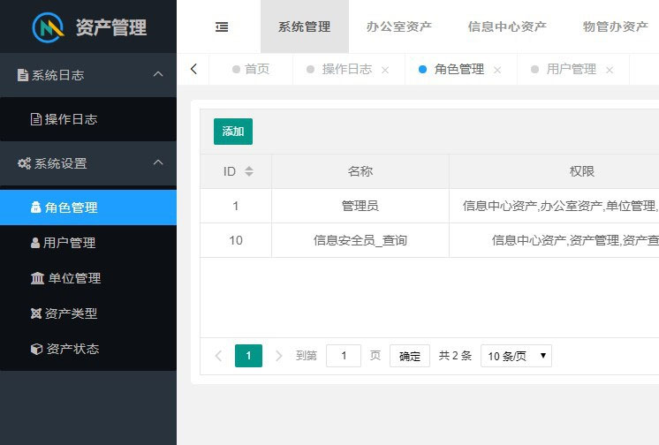Switch to 办公室资产 top menu

pos(399,26)
